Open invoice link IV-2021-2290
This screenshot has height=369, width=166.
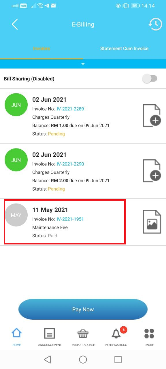(70, 164)
